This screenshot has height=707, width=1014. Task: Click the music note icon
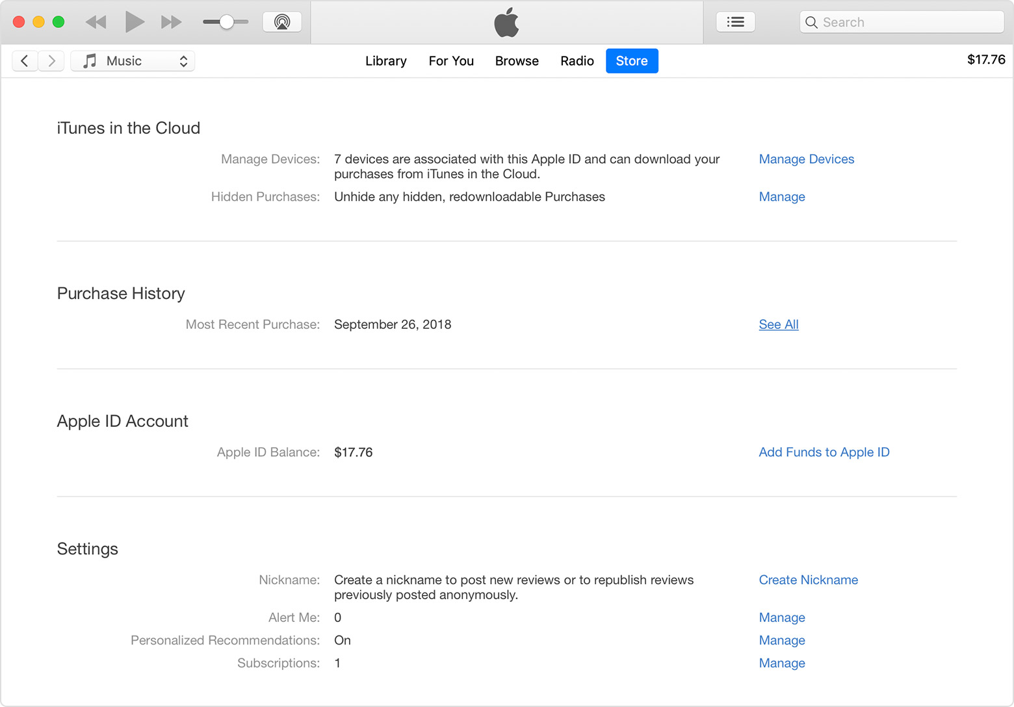point(90,61)
